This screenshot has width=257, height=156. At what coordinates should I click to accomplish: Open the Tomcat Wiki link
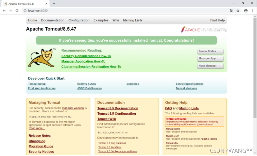coord(106,119)
